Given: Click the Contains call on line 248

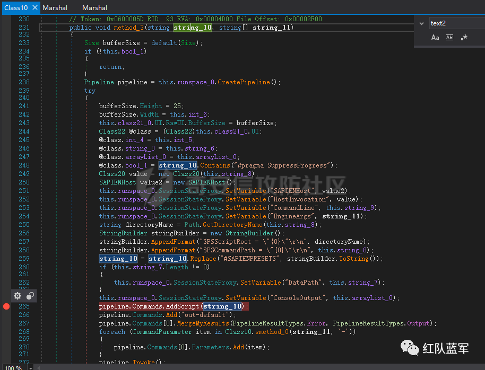Looking at the screenshot, I should coord(215,165).
